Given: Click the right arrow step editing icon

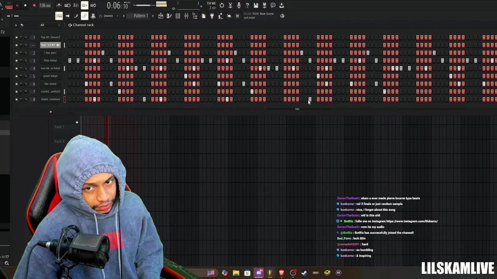Looking at the screenshot, I should pos(68,16).
